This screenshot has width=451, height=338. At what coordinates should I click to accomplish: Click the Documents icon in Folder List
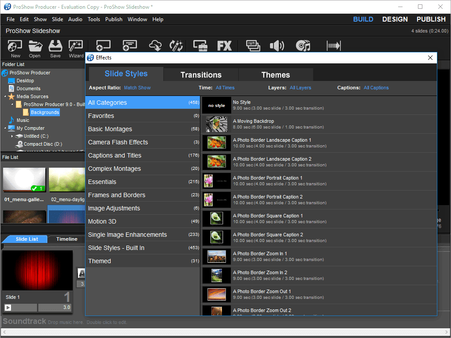point(11,88)
